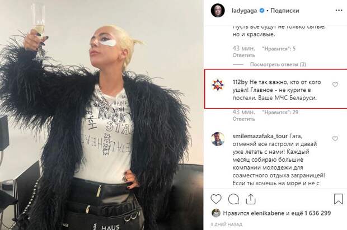The width and height of the screenshot is (347, 230).
Task: Open the three-dot more options menu
Action: tap(339, 11)
